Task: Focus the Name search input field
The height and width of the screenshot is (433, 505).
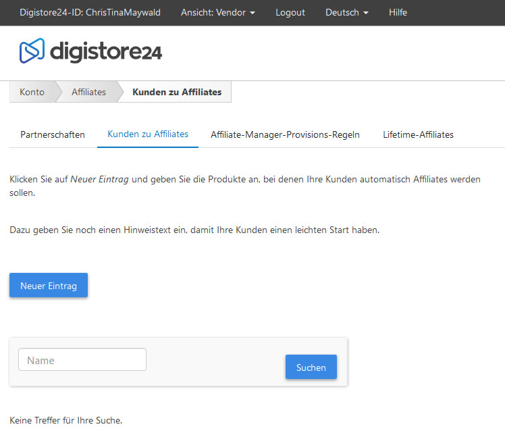Action: click(x=82, y=360)
